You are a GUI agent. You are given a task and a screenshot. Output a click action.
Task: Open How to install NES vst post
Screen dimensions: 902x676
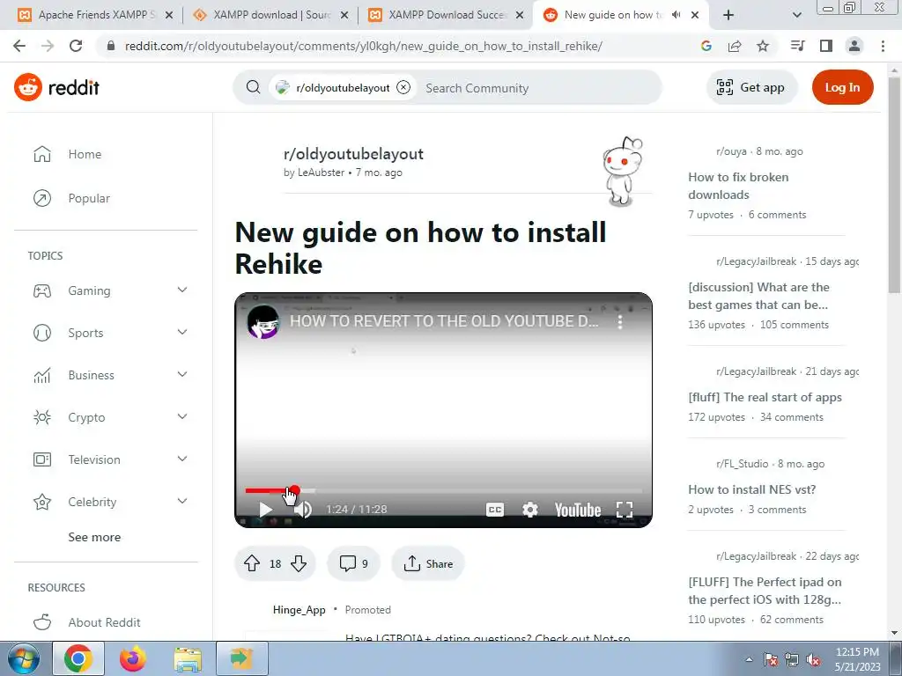752,489
